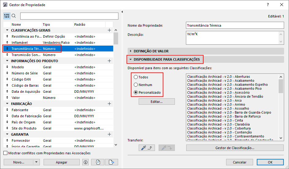Enable Mostrar conflitos com Propriedades checkbox
Viewport: 289px width, 169px height.
coord(6,153)
